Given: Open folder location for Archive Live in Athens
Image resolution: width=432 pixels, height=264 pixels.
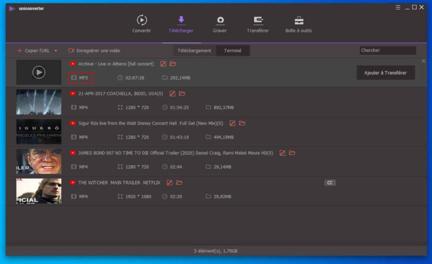Looking at the screenshot, I should click(173, 64).
